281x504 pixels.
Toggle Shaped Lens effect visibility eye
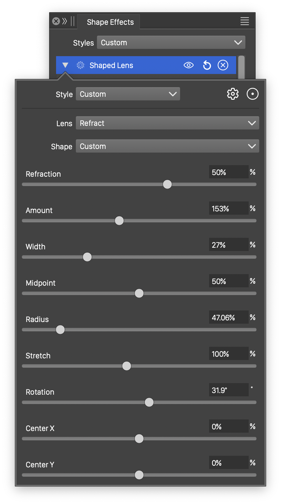click(188, 65)
